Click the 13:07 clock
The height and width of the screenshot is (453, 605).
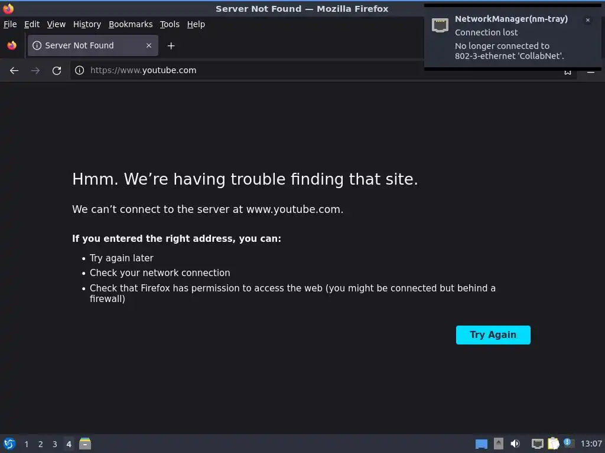click(x=591, y=444)
